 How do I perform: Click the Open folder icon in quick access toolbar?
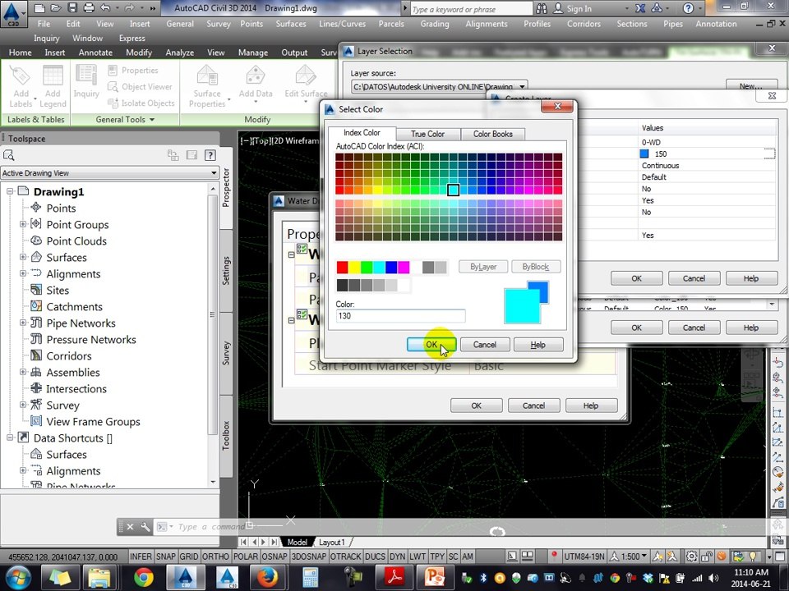tap(56, 8)
